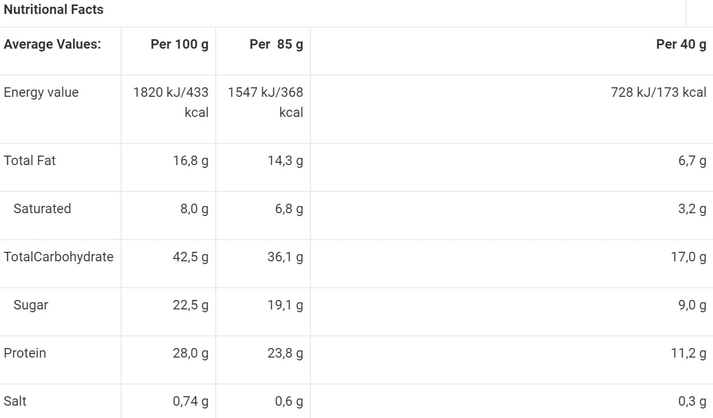The height and width of the screenshot is (418, 713).
Task: Select the Energy value row label
Action: [41, 92]
